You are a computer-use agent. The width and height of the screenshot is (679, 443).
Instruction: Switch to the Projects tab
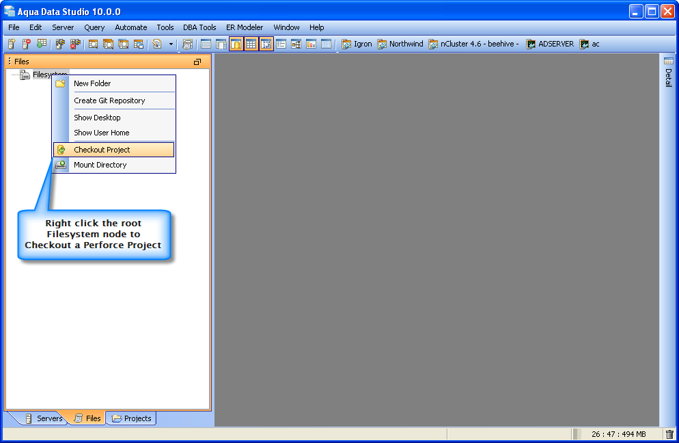[131, 418]
